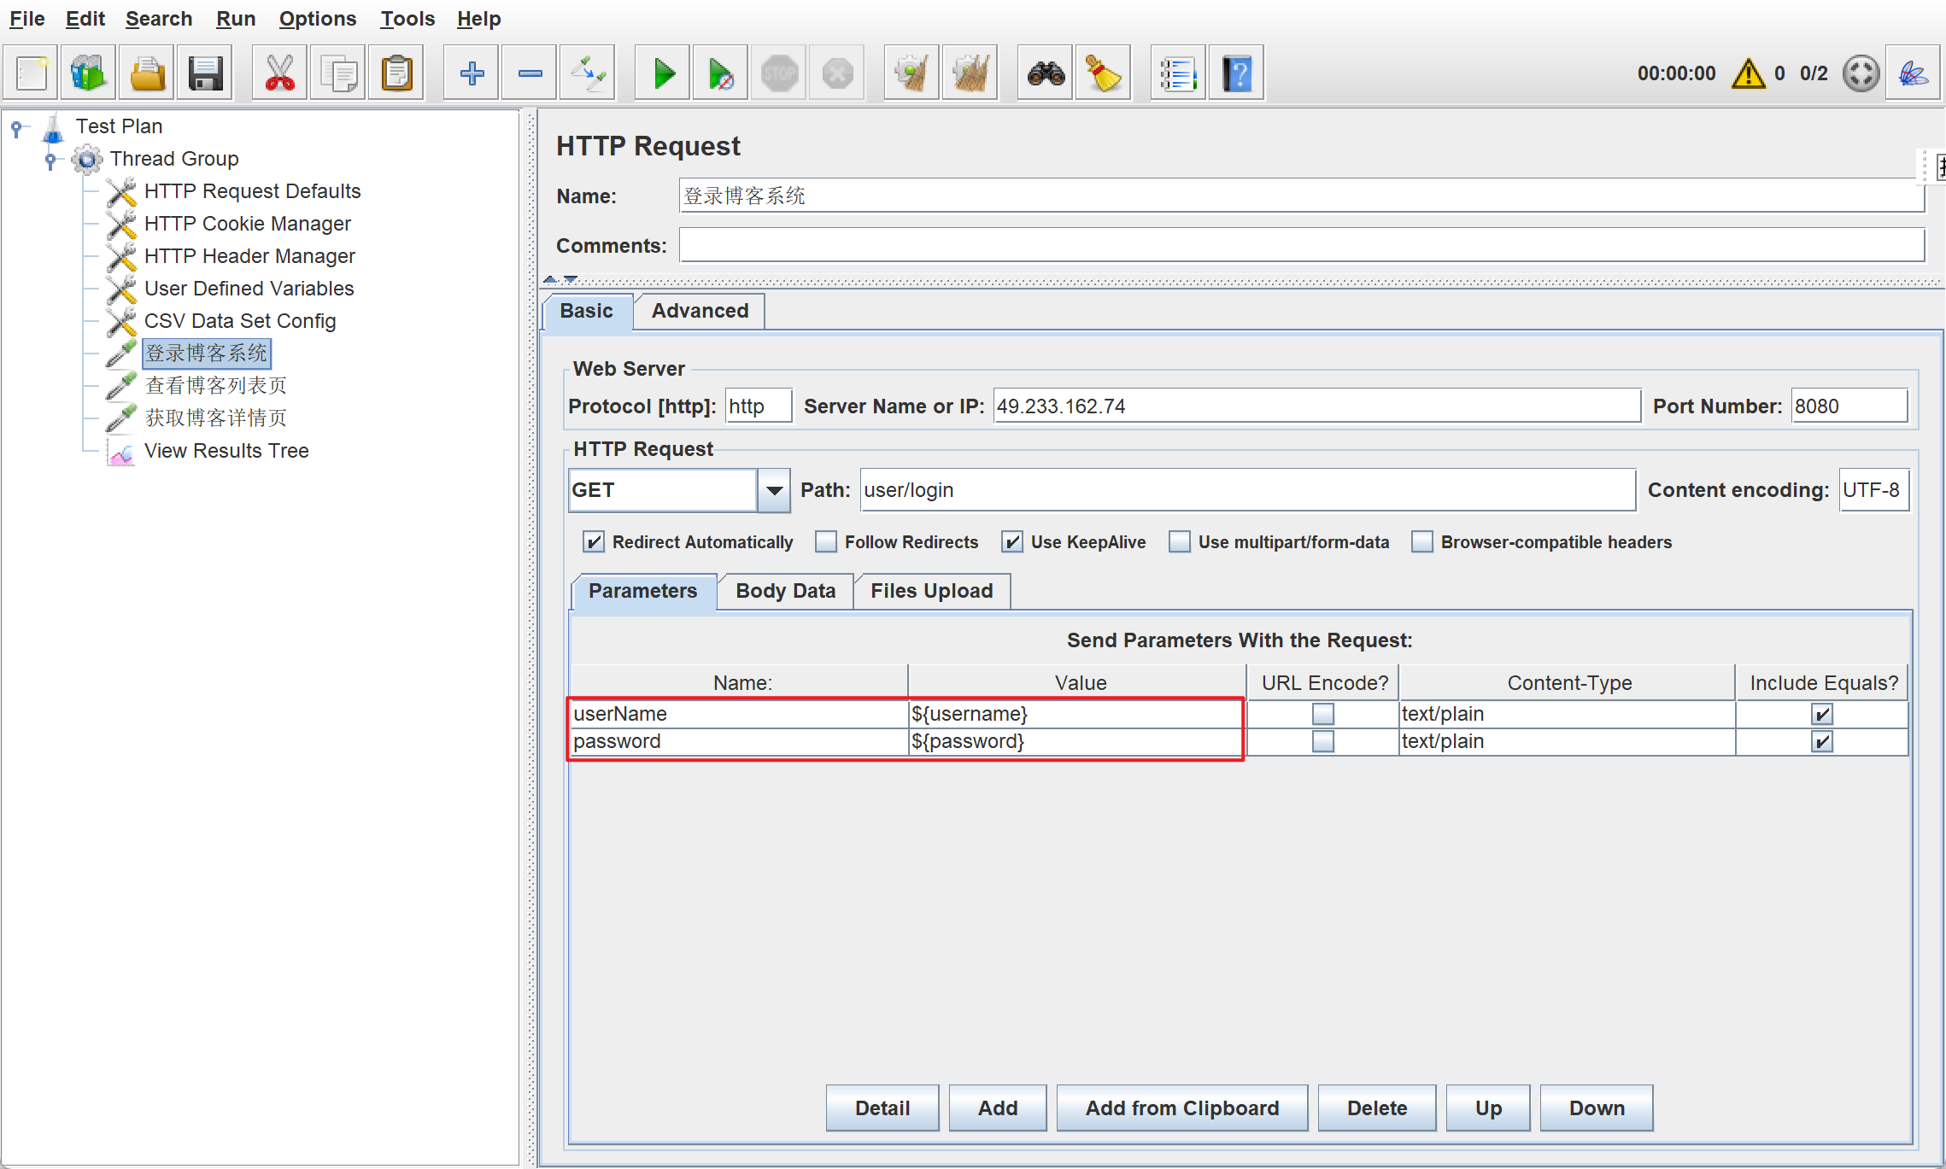Image resolution: width=1946 pixels, height=1169 pixels.
Task: Toggle URL Encode for userName row
Action: click(x=1322, y=714)
